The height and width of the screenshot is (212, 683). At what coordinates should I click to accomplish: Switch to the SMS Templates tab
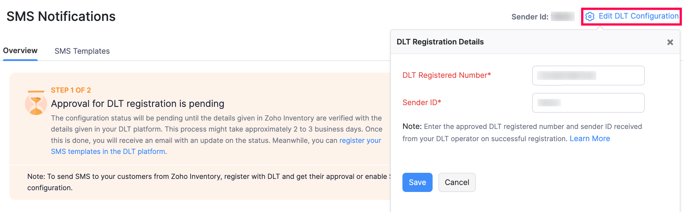[x=82, y=51]
